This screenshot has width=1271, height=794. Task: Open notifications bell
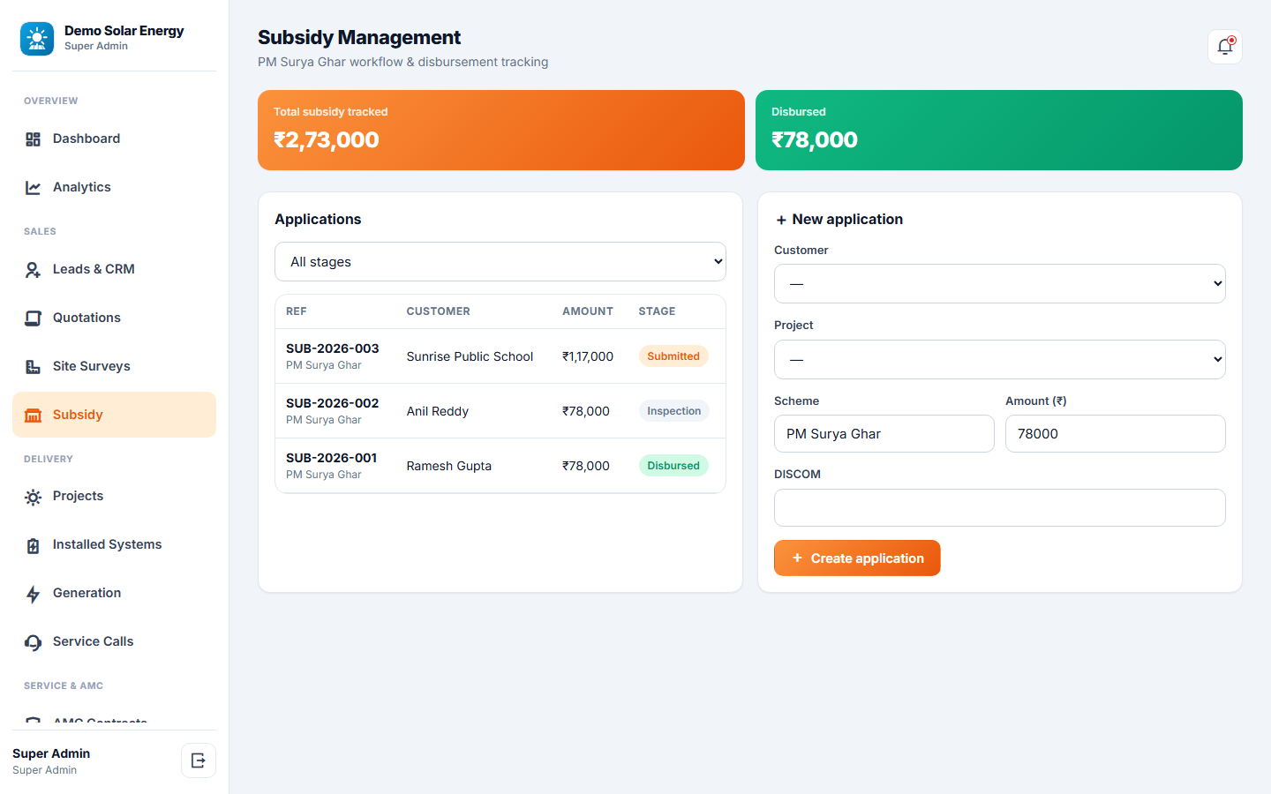pyautogui.click(x=1225, y=47)
